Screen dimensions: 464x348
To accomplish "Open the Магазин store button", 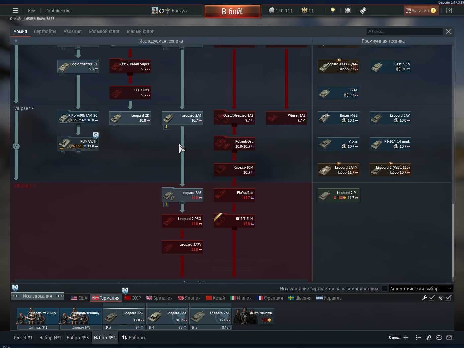I will 421,11.
